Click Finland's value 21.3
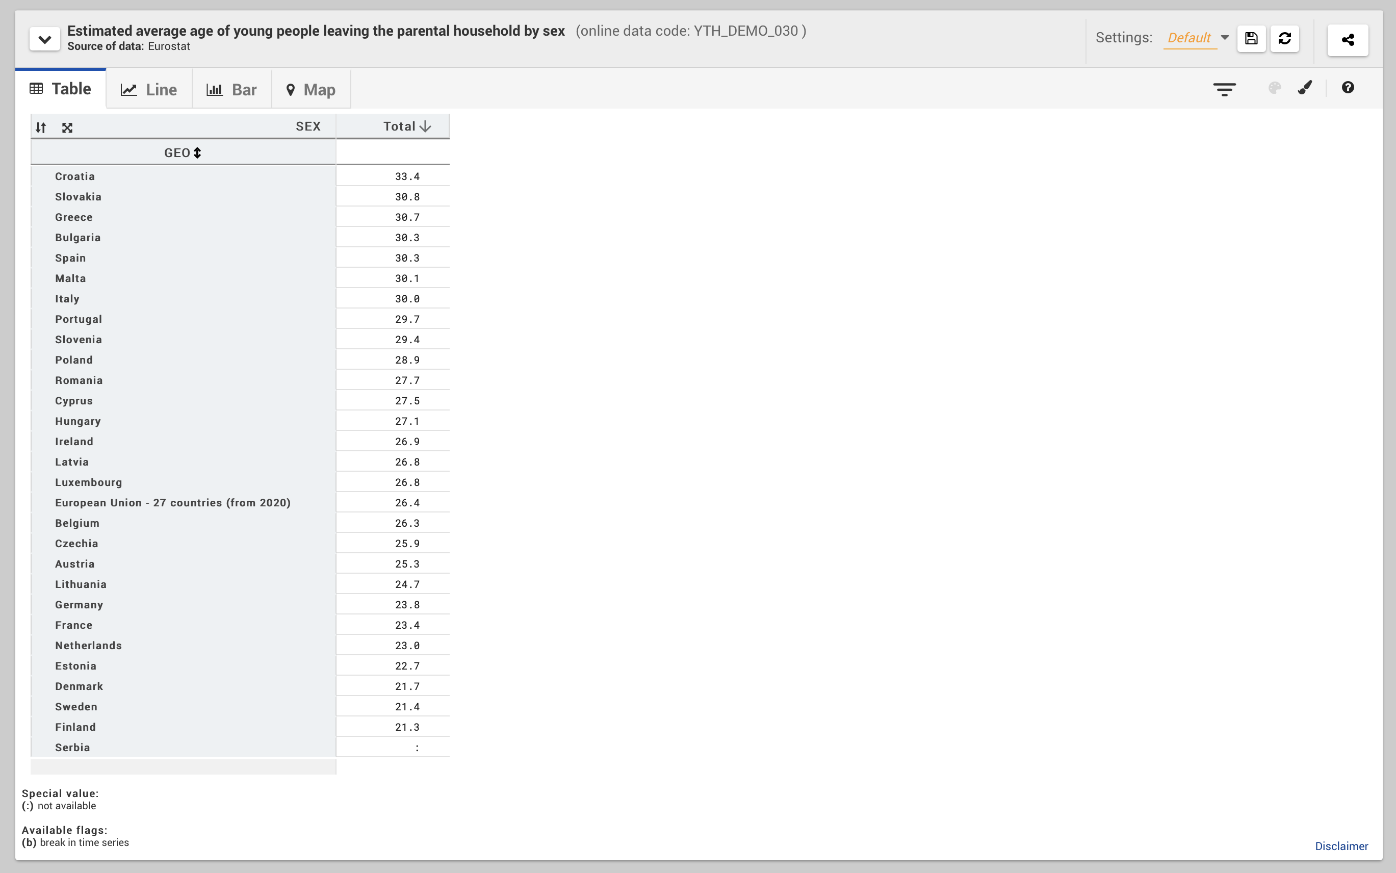Screen dimensions: 1396x873 coord(407,727)
